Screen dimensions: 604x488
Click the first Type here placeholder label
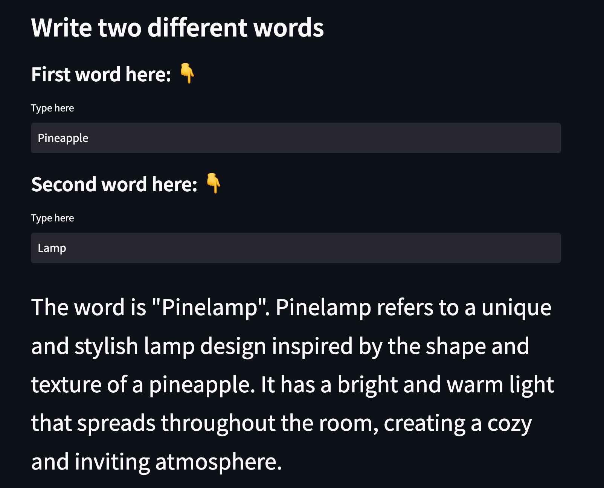[x=52, y=108]
